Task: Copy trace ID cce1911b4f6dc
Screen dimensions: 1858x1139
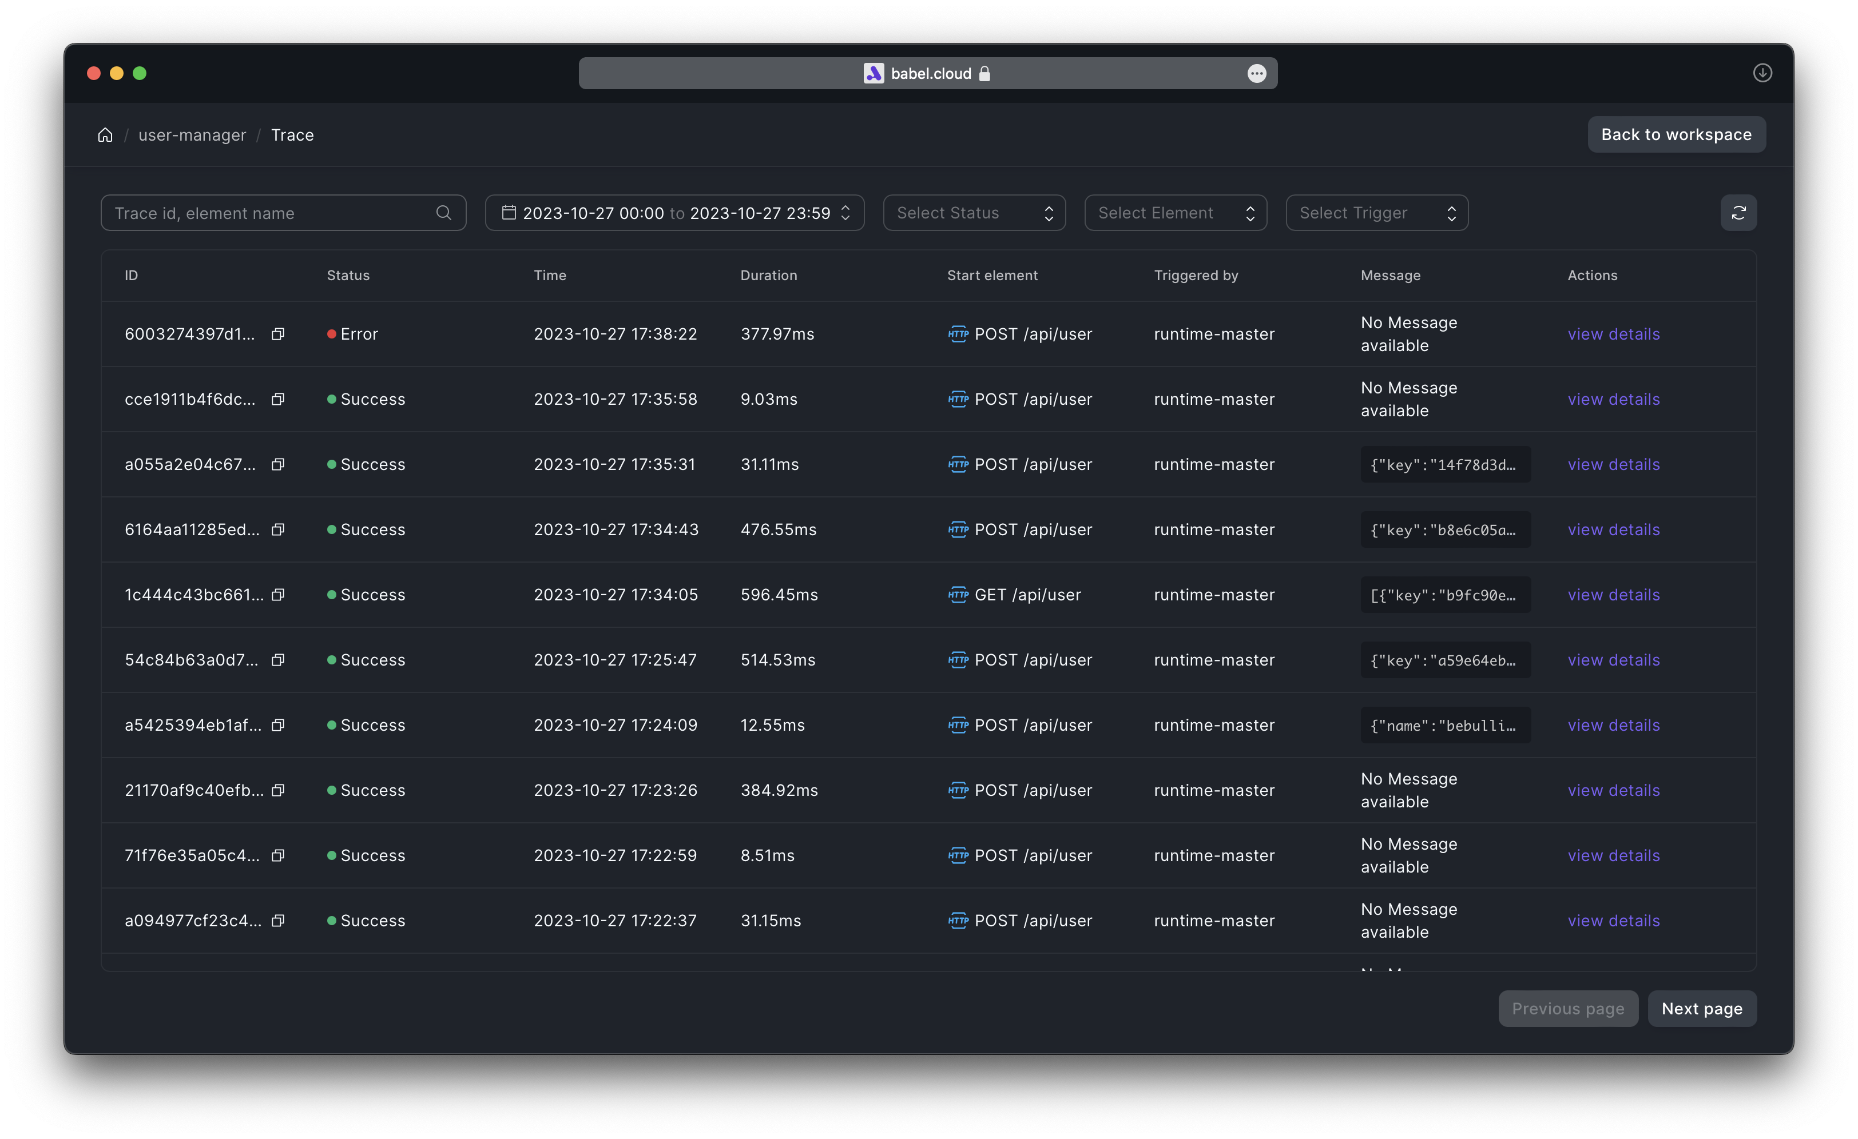Action: click(x=277, y=400)
